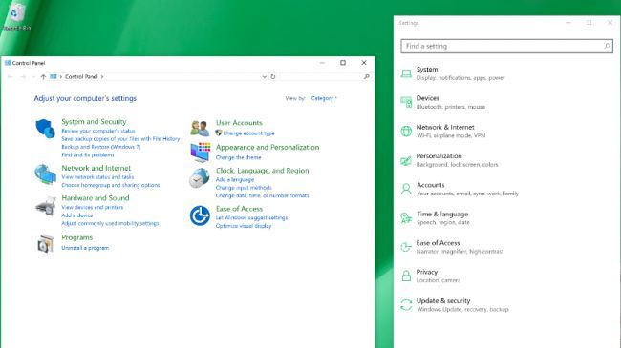The image size is (621, 348).
Task: Click Let Windows suggest settings
Action: (x=251, y=218)
